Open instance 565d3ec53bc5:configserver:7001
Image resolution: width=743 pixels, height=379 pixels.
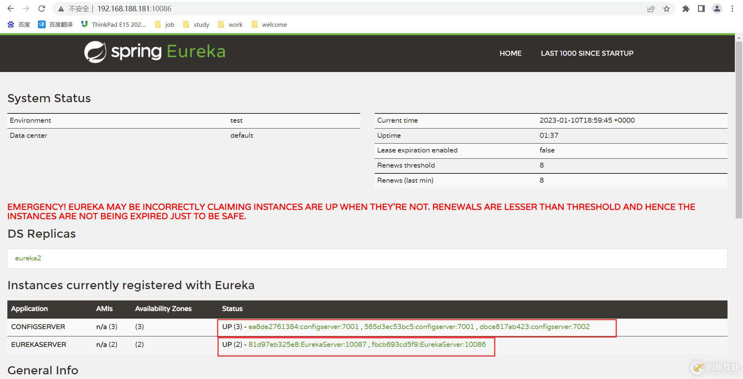pos(419,327)
